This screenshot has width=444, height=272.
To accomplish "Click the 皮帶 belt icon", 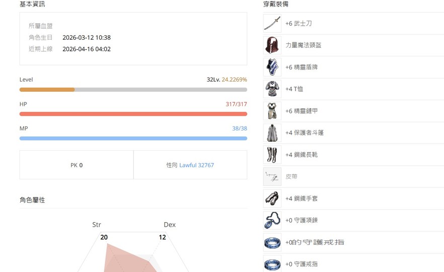I will pyautogui.click(x=272, y=176).
